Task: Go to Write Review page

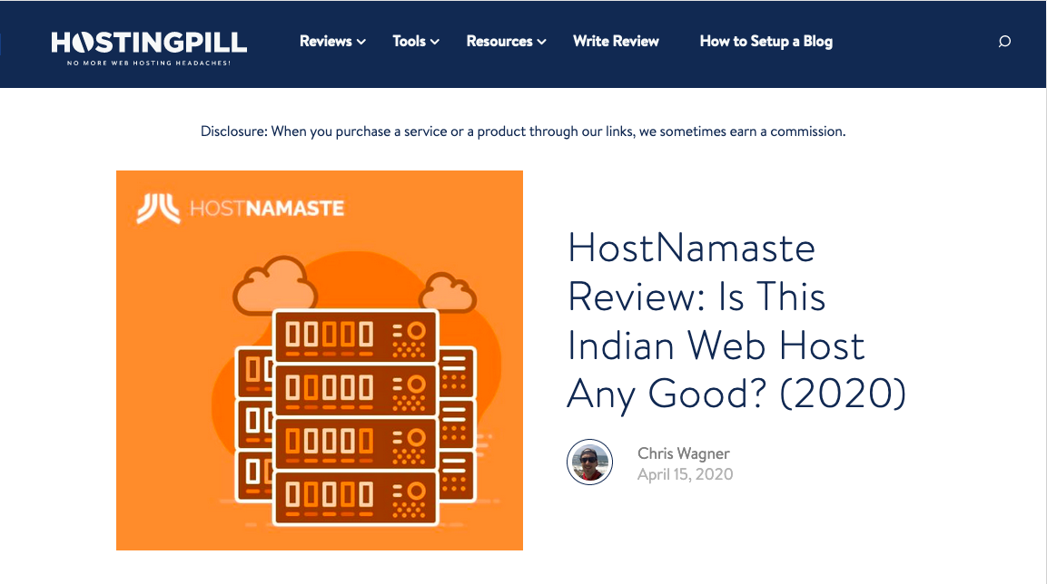Action: click(x=616, y=42)
